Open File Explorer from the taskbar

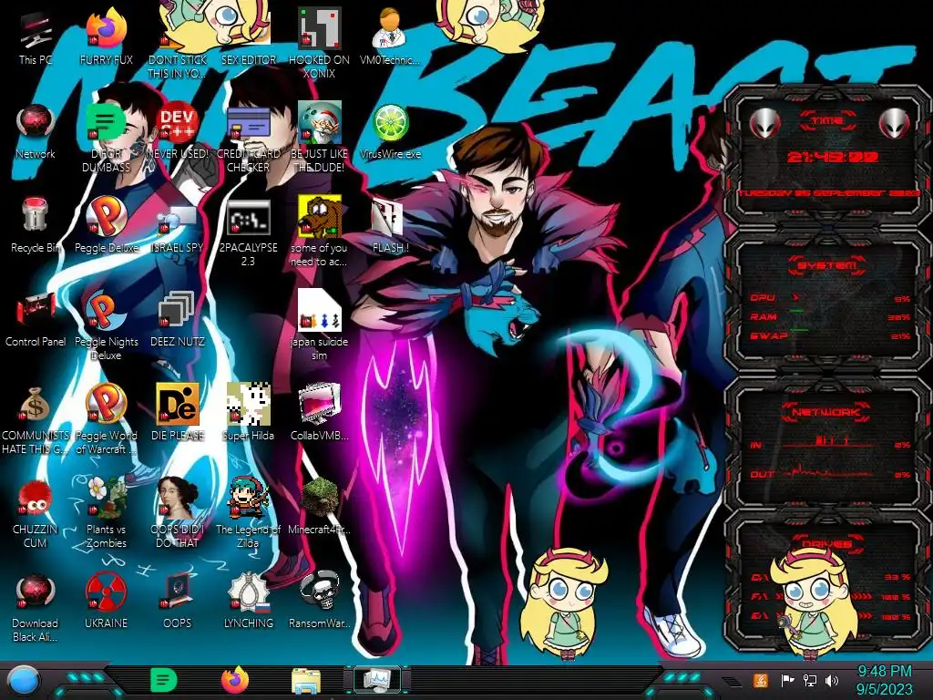306,680
